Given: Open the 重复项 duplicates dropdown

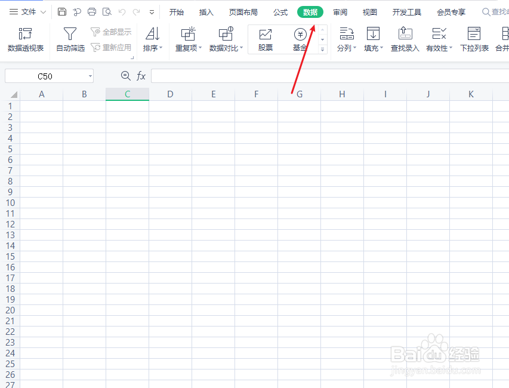Looking at the screenshot, I should coord(189,39).
